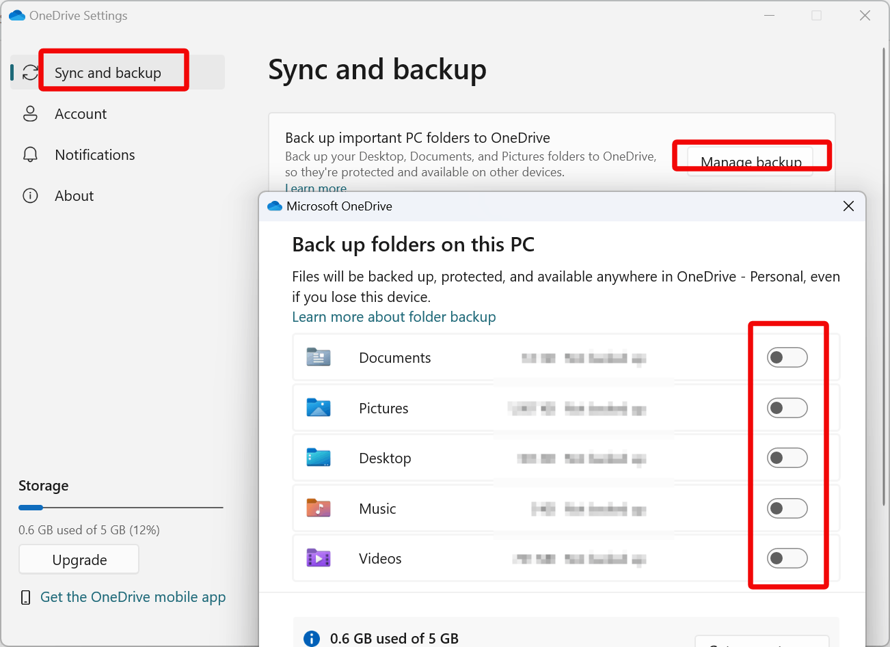Enable backup for Documents folder
The height and width of the screenshot is (647, 890).
tap(787, 357)
